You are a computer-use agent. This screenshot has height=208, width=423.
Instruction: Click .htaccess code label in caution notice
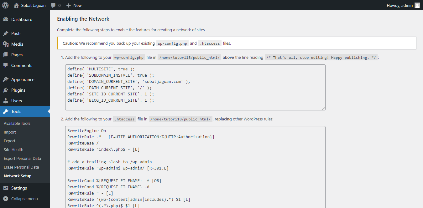pyautogui.click(x=210, y=43)
